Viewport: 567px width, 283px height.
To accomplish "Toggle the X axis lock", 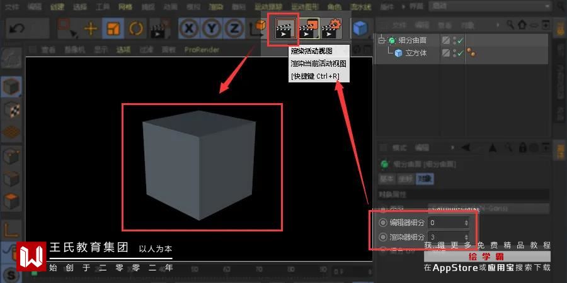I will (x=189, y=28).
